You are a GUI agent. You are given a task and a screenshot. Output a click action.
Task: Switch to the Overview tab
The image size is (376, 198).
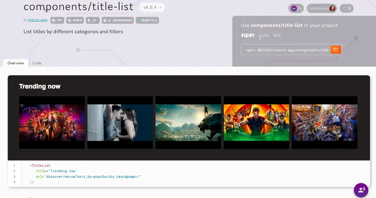click(x=15, y=63)
